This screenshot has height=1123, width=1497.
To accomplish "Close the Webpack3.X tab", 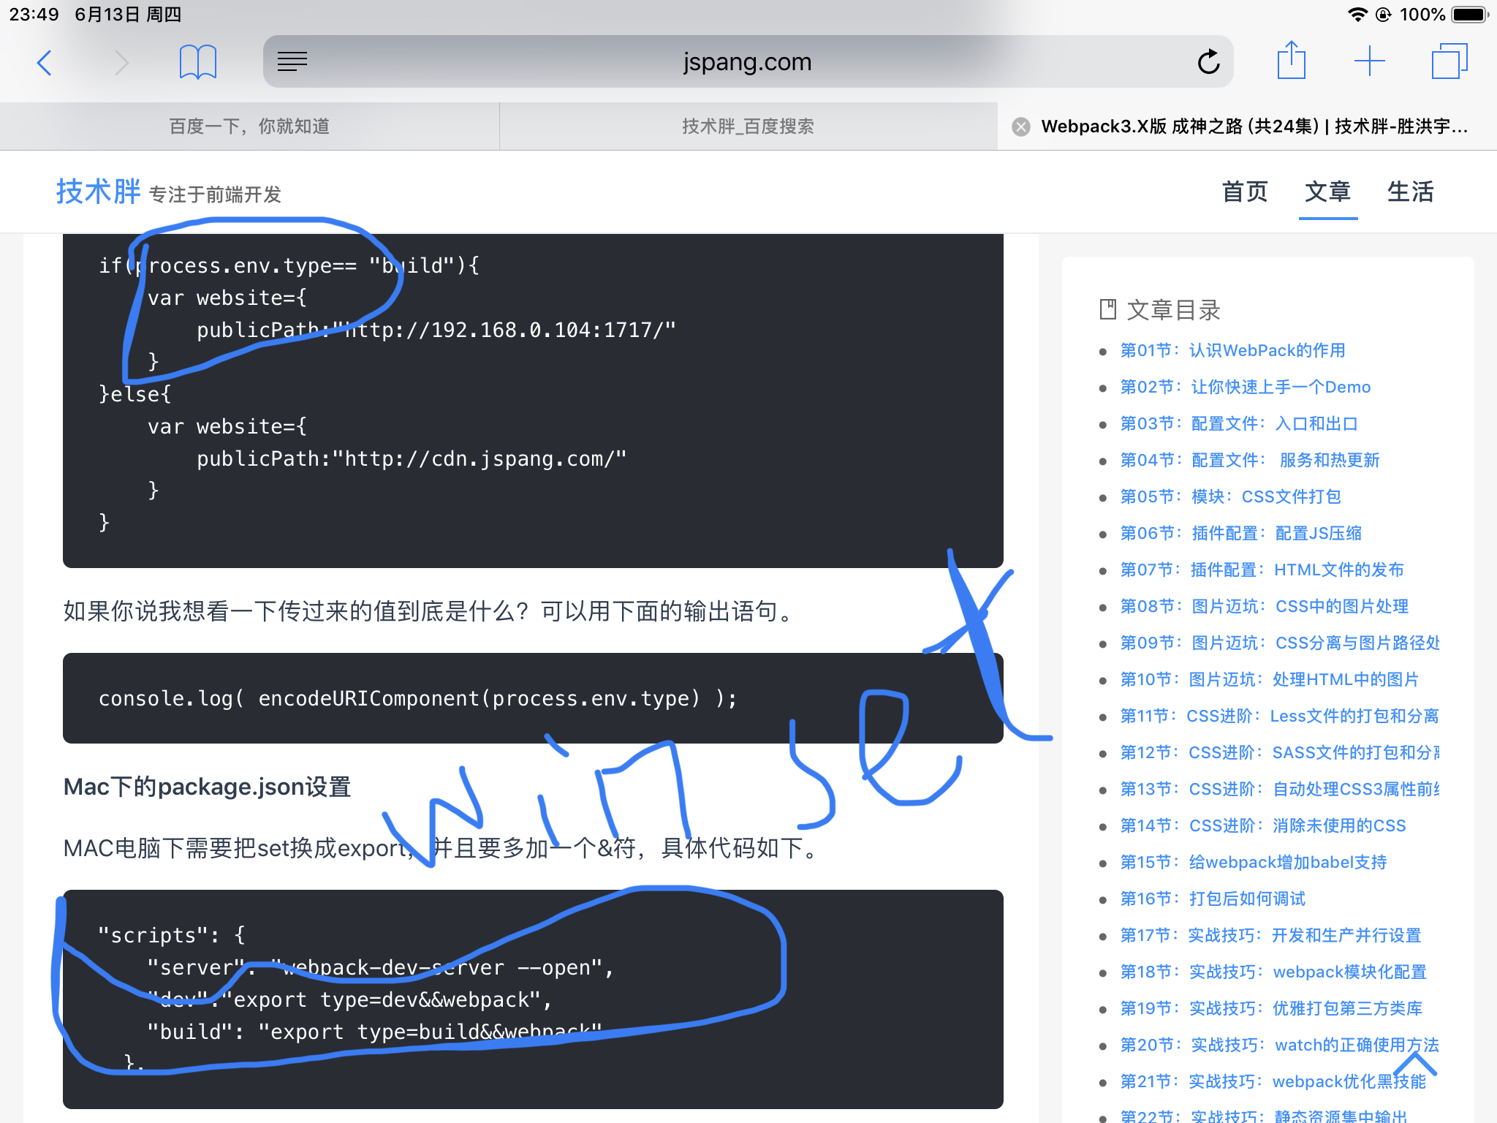I will 1020,126.
